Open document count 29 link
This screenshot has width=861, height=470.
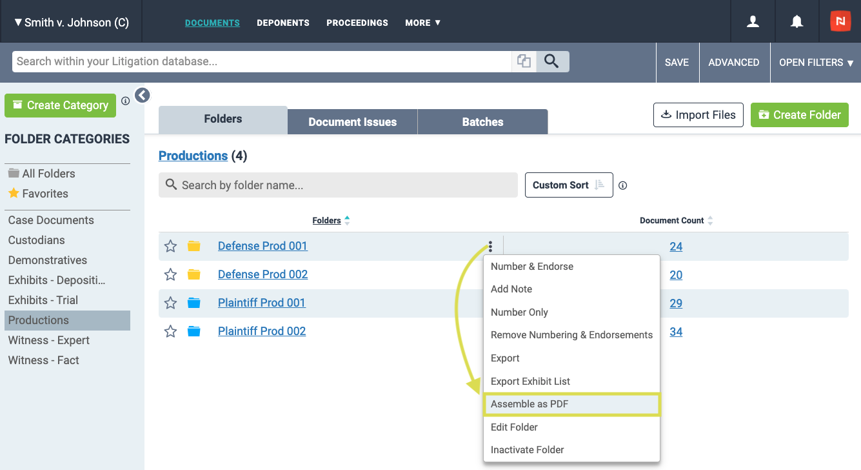676,303
